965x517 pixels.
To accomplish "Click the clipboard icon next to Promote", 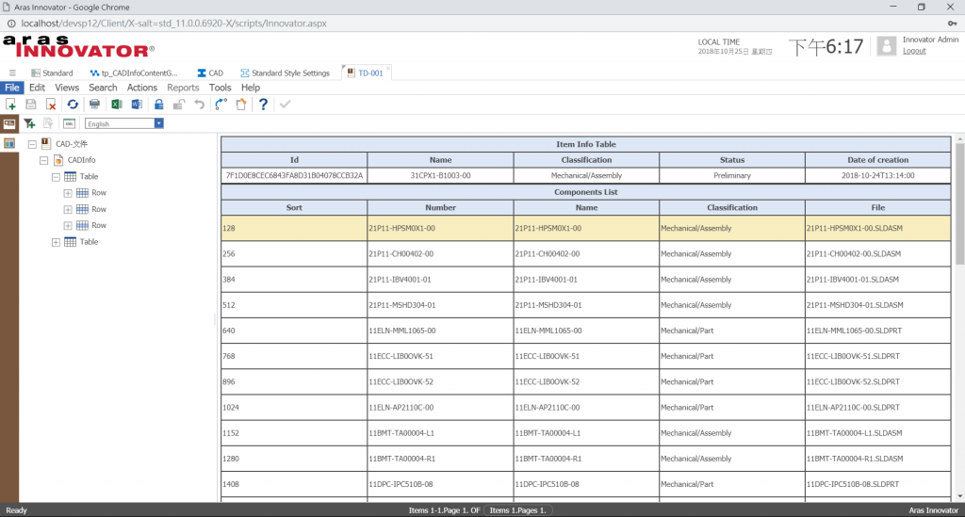I will [241, 105].
